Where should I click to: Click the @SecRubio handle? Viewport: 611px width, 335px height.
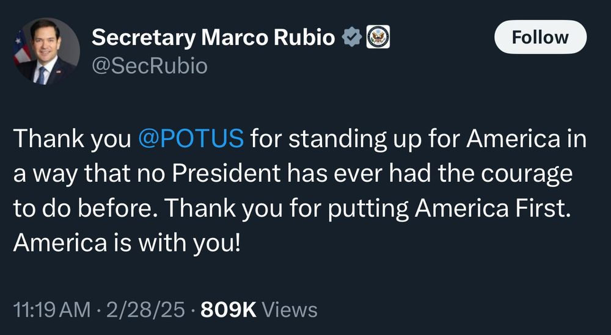point(149,65)
